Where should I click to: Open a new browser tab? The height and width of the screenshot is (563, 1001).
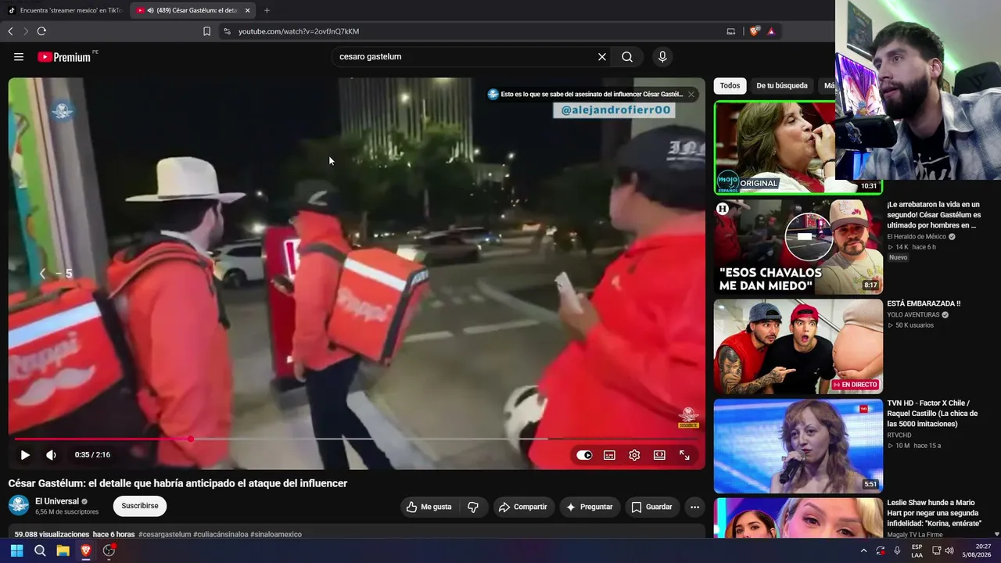coord(267,10)
